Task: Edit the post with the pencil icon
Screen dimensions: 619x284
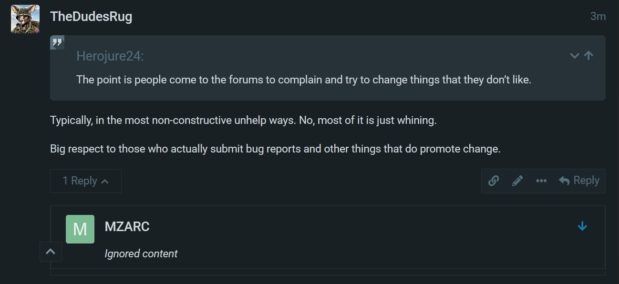Action: pyautogui.click(x=517, y=181)
